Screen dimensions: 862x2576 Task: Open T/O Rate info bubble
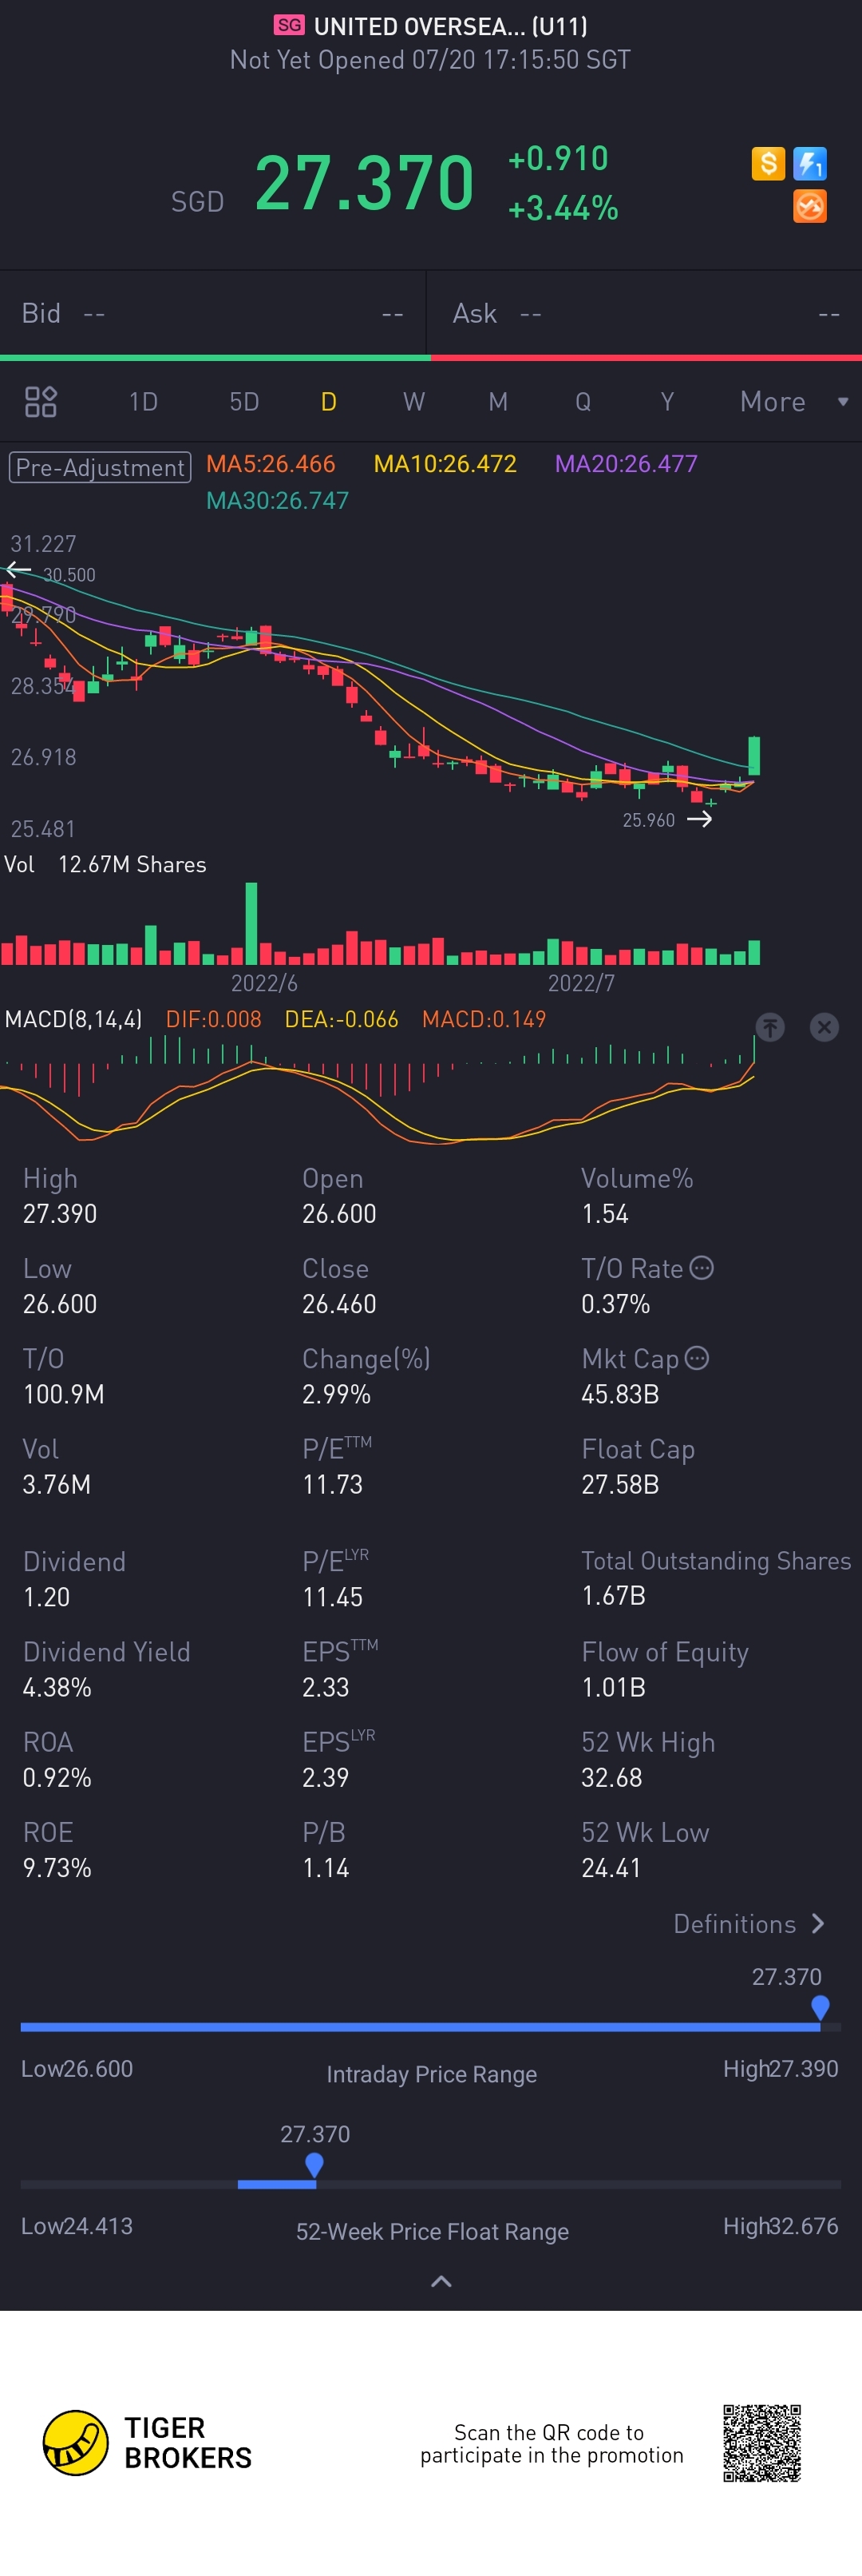(702, 1268)
